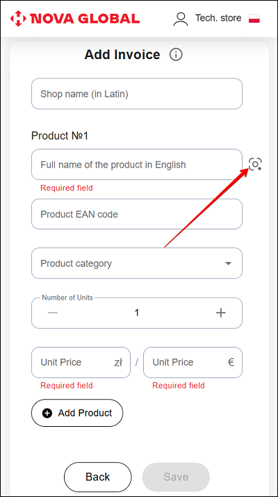278x497 pixels.
Task: Go back using the Back button
Action: (x=97, y=477)
